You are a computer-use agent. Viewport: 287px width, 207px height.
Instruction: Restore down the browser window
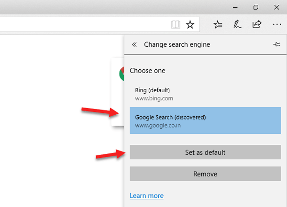pyautogui.click(x=256, y=7)
